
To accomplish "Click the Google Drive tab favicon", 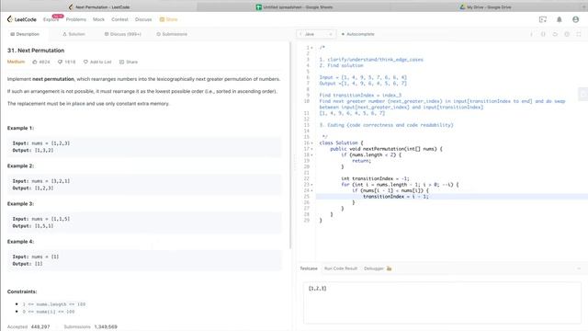I will [x=462, y=7].
